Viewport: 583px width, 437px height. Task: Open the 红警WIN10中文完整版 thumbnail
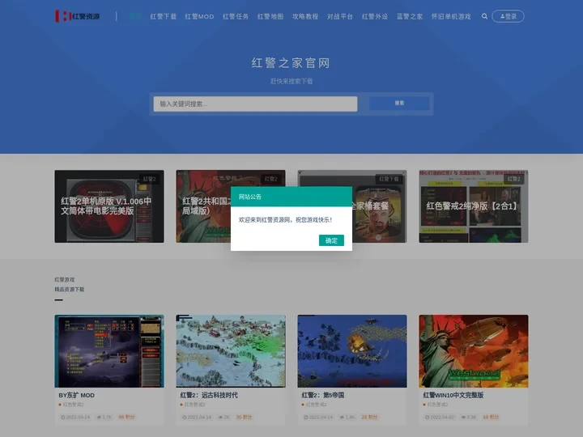pos(474,351)
